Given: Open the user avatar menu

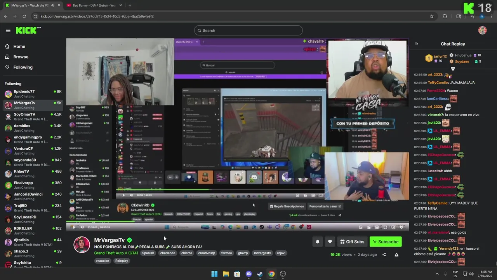Looking at the screenshot, I should 482,30.
